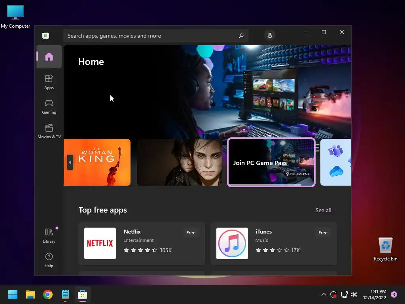Open the iTunes app icon
The width and height of the screenshot is (405, 304).
click(232, 243)
